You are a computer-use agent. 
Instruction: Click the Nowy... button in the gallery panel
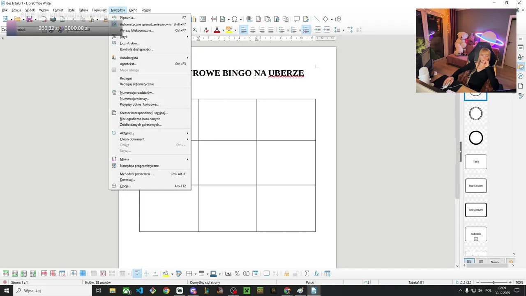tap(496, 262)
